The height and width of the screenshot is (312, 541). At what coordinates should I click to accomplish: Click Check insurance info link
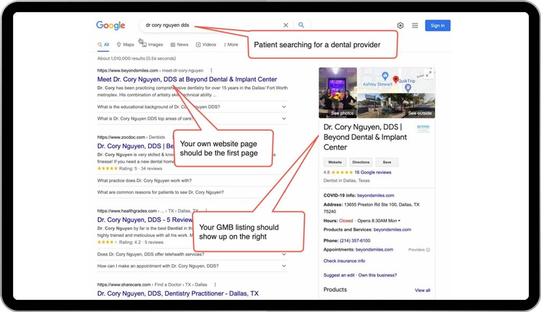(x=344, y=261)
